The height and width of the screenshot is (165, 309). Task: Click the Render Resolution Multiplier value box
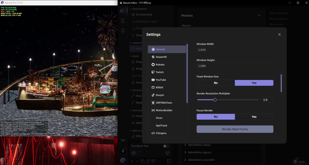(x=268, y=100)
